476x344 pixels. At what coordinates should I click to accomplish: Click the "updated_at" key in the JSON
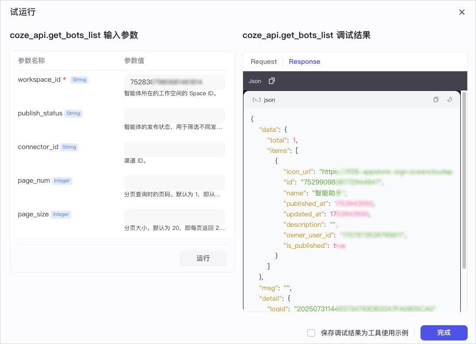(x=304, y=214)
